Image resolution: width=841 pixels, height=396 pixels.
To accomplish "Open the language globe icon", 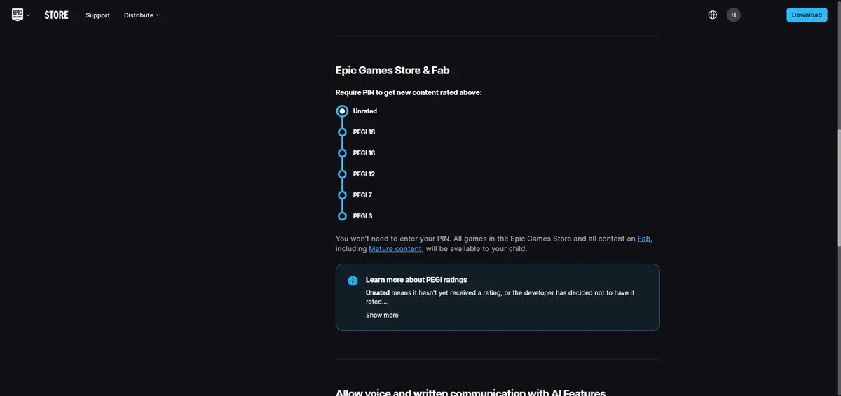I will click(x=713, y=15).
